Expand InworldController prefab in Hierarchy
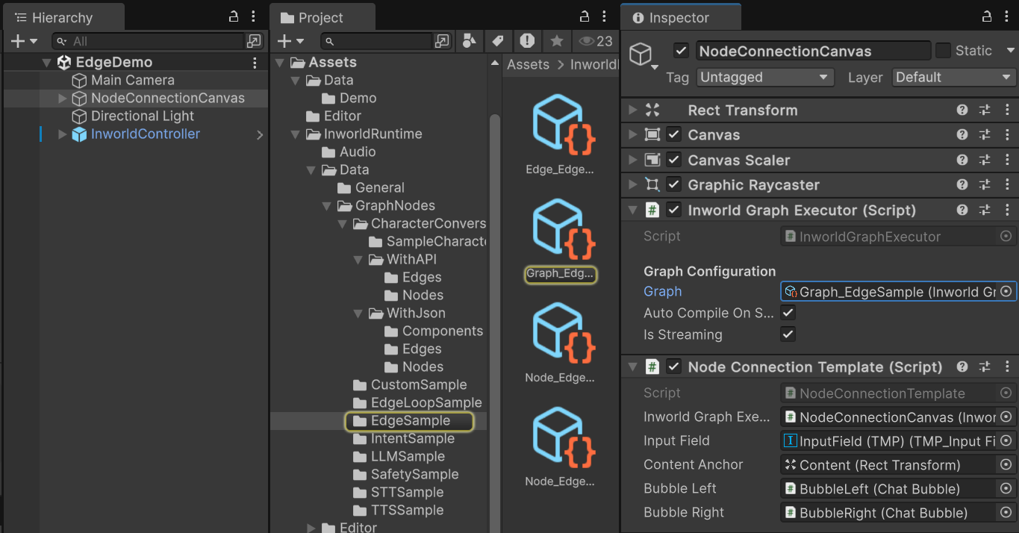 pyautogui.click(x=63, y=134)
